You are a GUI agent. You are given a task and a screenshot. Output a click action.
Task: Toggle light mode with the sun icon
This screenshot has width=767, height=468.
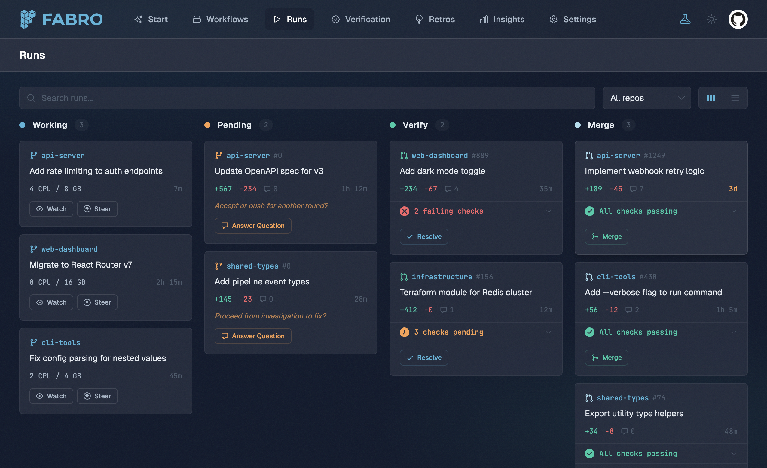(712, 19)
